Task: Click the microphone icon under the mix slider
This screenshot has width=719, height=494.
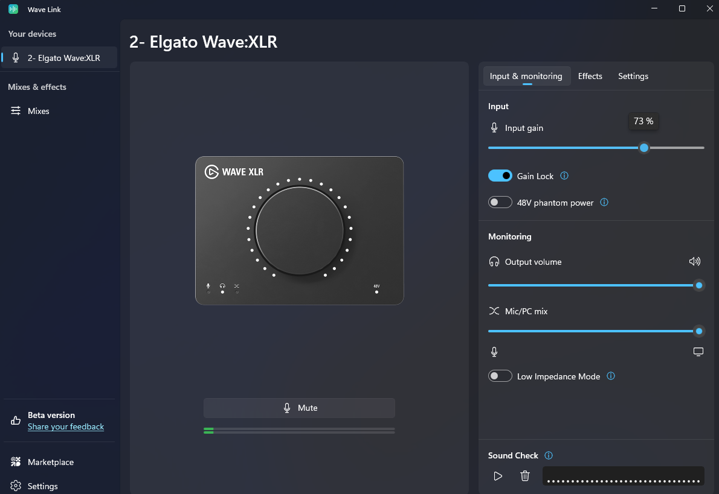Action: [x=494, y=352]
